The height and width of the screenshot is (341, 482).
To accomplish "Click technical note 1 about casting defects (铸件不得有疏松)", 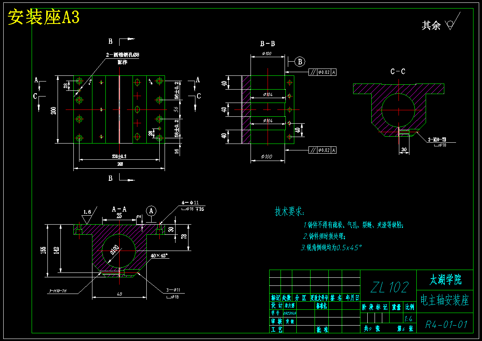I will pos(353,225).
